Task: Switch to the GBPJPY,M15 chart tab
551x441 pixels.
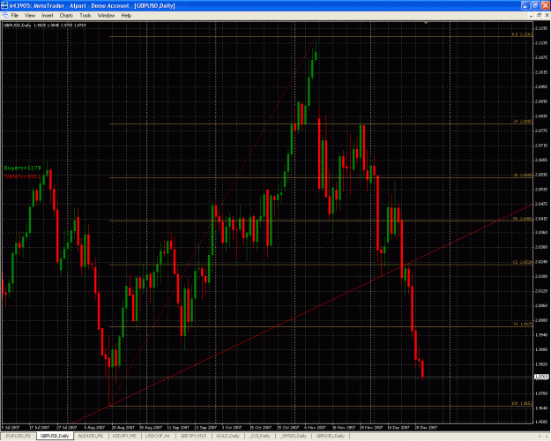Action: pos(193,436)
